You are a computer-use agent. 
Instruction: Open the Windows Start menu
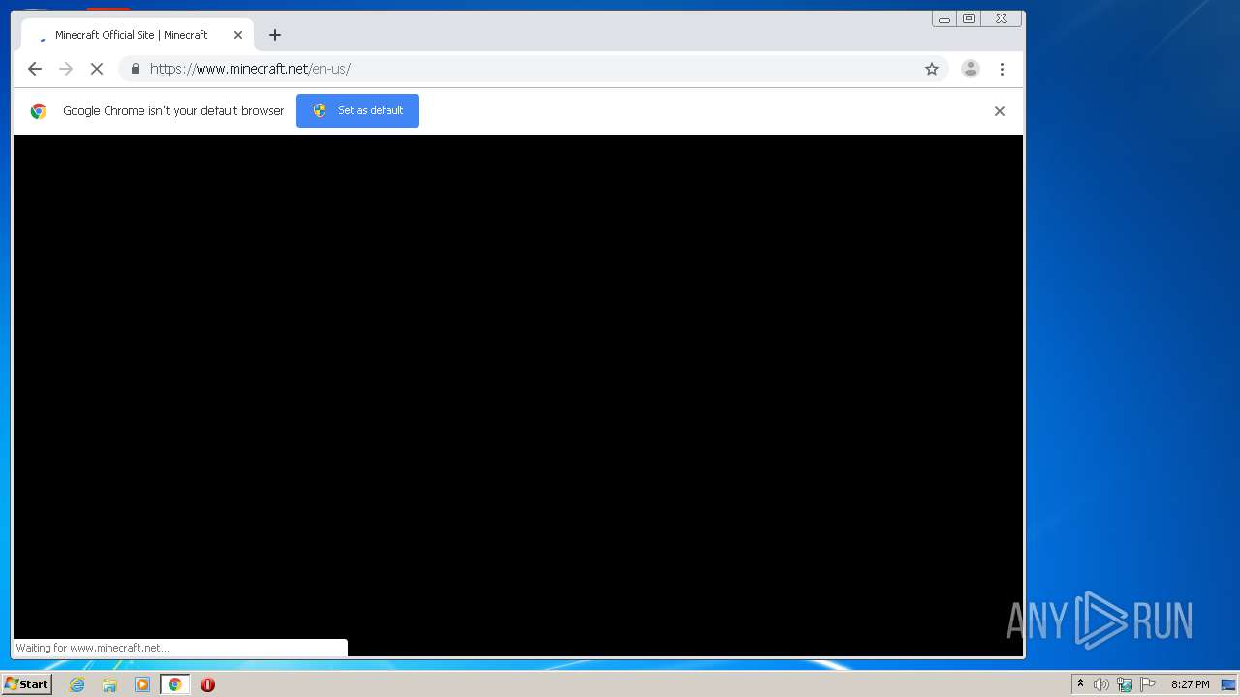coord(27,684)
